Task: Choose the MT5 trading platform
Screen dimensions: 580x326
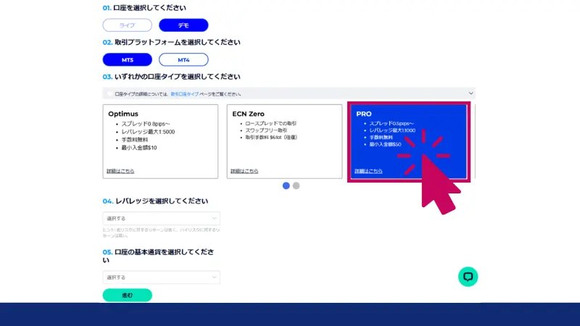Action: click(128, 59)
